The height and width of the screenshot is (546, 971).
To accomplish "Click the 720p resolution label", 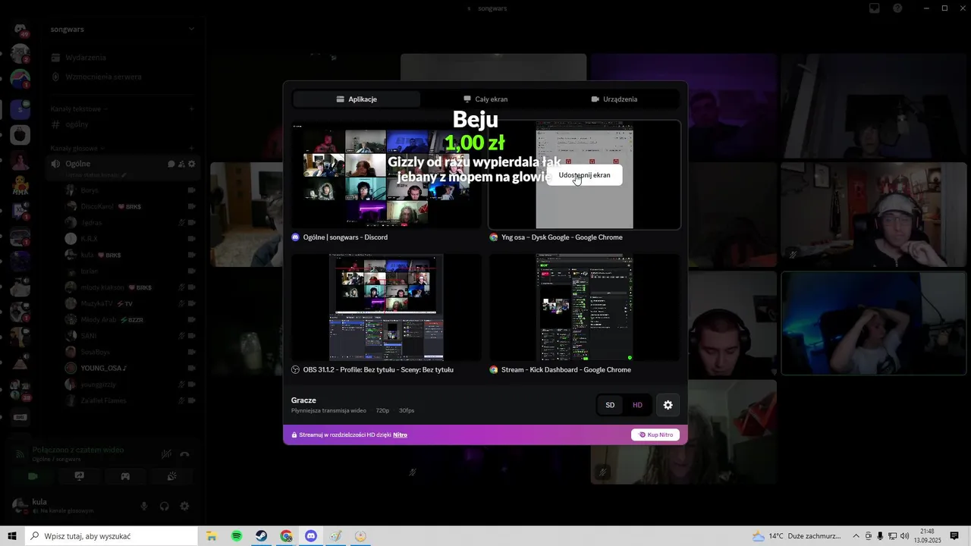I will pyautogui.click(x=382, y=411).
